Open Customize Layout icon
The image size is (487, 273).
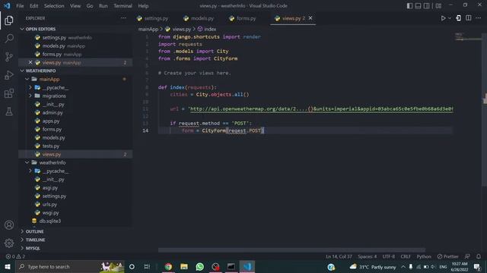click(x=438, y=6)
